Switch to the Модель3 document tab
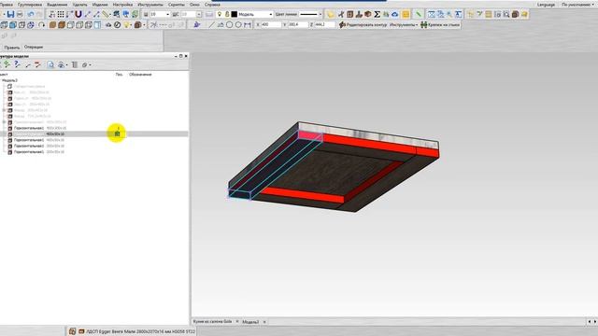This screenshot has width=598, height=336. point(250,322)
